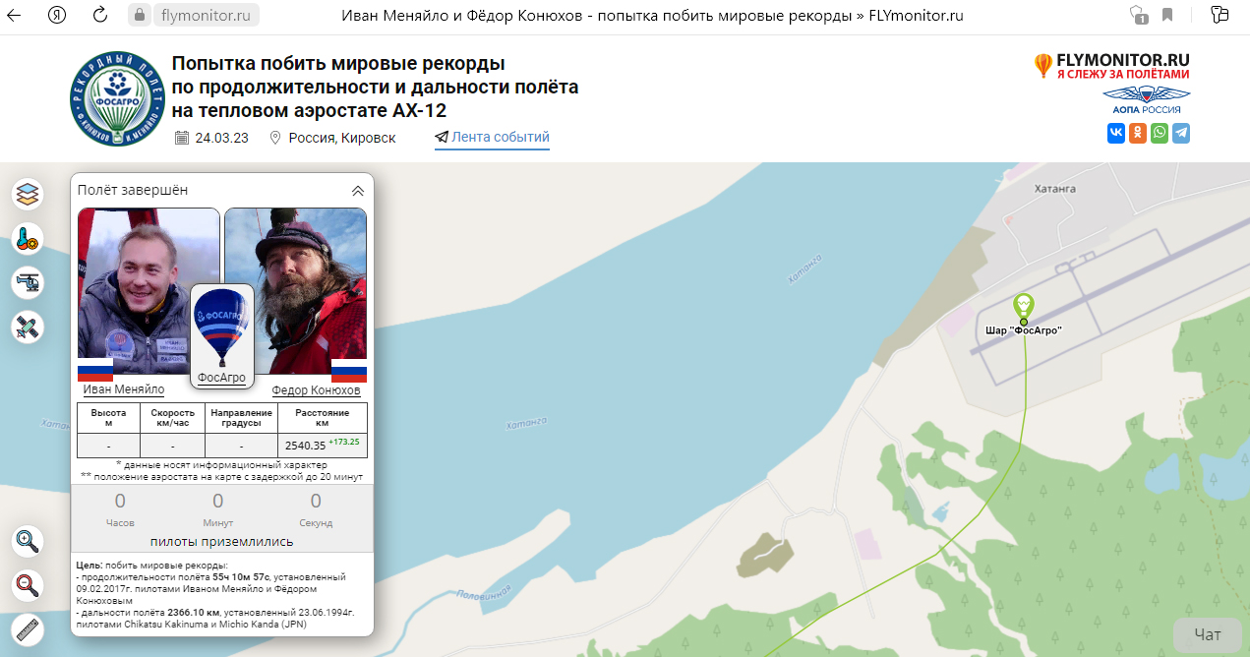Image resolution: width=1250 pixels, height=657 pixels.
Task: Click the Часов countdown label
Action: (x=120, y=523)
